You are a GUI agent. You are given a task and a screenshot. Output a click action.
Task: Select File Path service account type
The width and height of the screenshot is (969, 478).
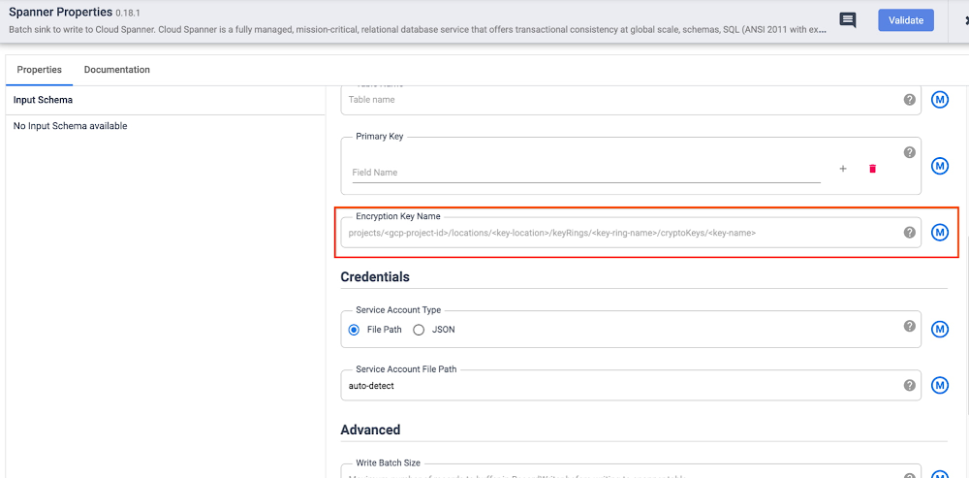(355, 330)
